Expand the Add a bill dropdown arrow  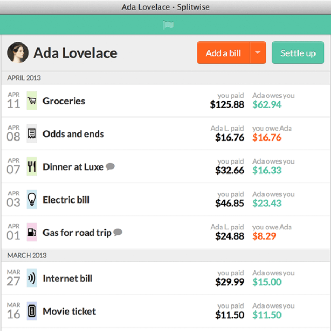(258, 53)
